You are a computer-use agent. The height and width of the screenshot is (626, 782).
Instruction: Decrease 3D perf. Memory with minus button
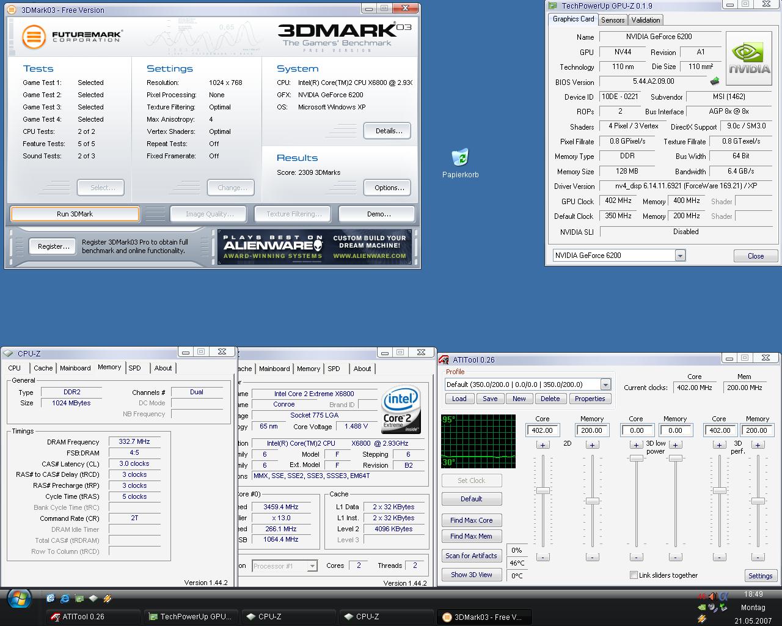758,557
